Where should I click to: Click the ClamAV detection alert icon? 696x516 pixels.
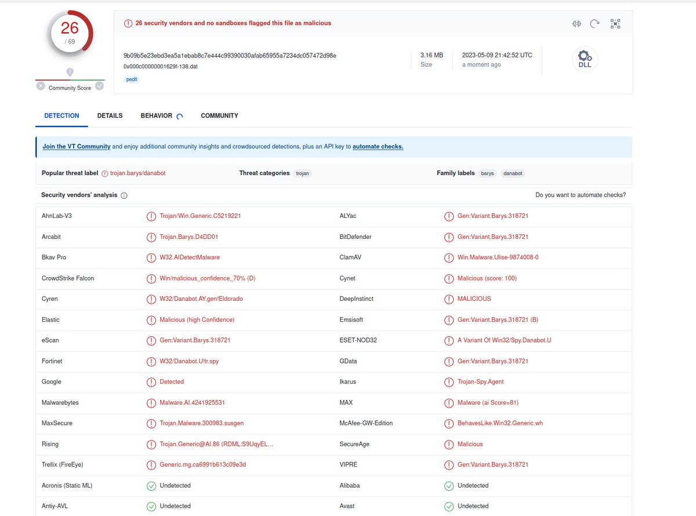point(448,257)
